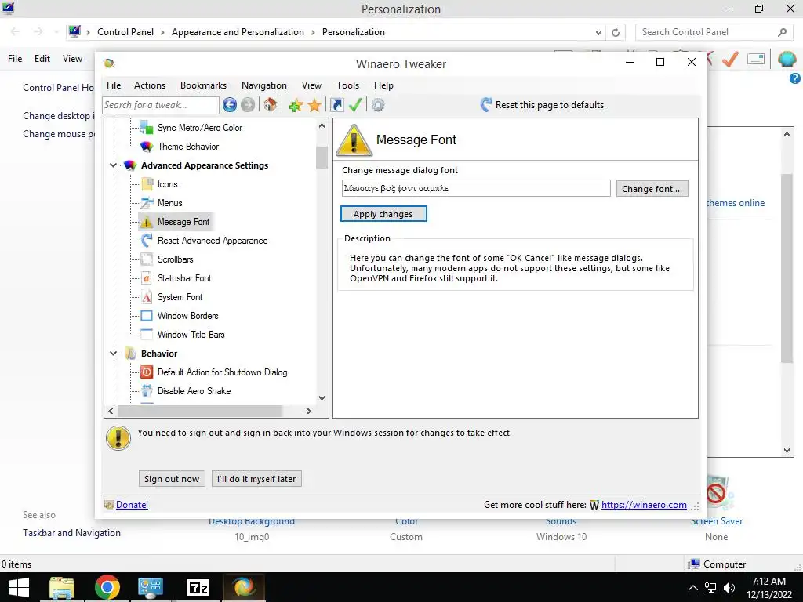Open the Navigation menu
Screen dimensions: 803x602
coord(264,85)
